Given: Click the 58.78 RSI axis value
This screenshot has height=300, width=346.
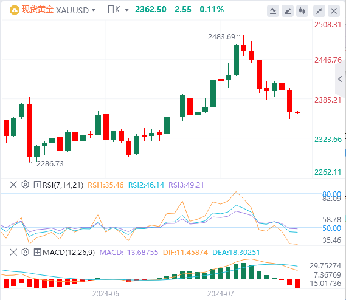Looking at the screenshot, I should (331, 220).
